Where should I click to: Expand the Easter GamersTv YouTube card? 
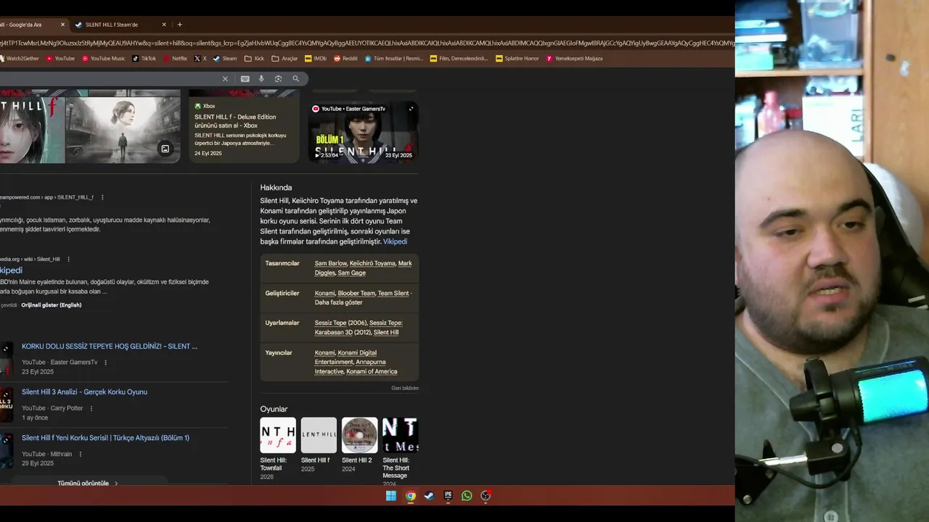[x=411, y=109]
